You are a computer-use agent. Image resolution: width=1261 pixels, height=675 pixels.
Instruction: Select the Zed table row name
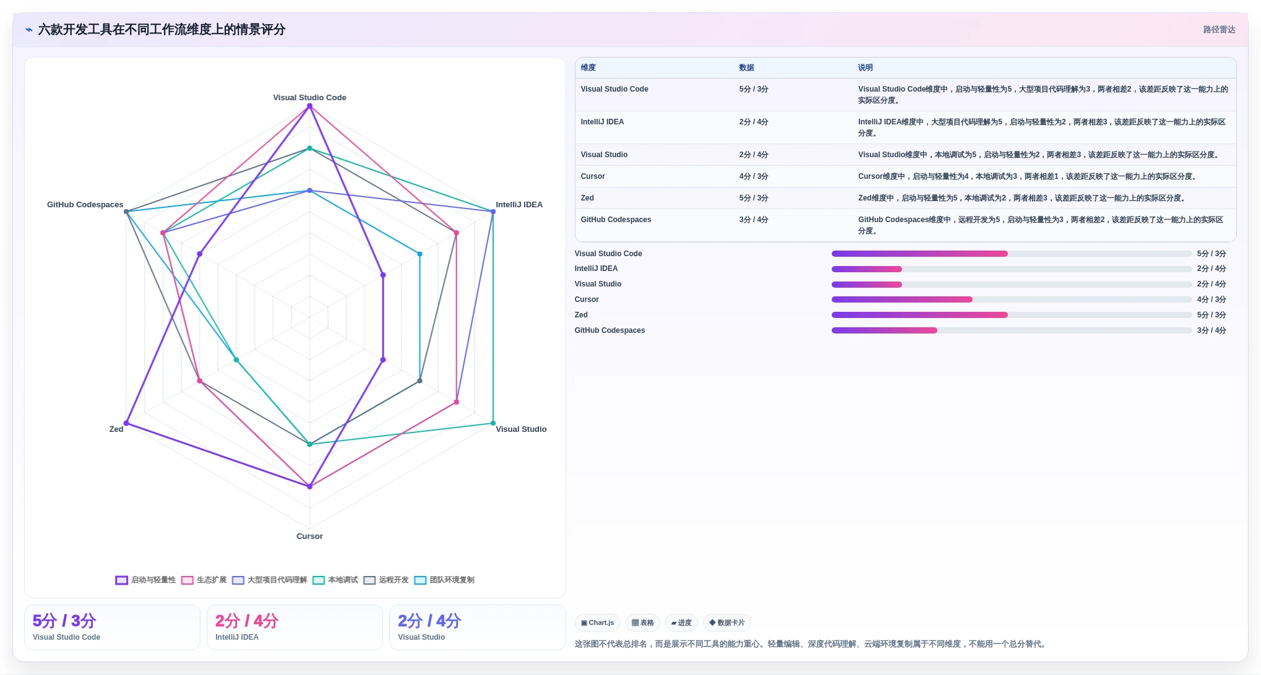[x=587, y=198]
